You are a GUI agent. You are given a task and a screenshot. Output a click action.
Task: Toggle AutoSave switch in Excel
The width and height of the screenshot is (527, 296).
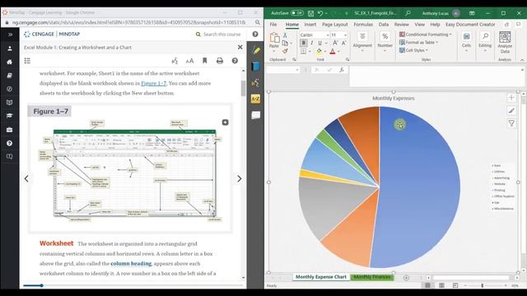click(297, 13)
